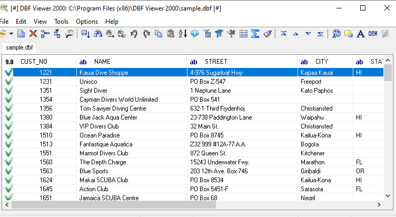Toggle the OEM character set button
The width and height of the screenshot is (396, 217).
(373, 33)
